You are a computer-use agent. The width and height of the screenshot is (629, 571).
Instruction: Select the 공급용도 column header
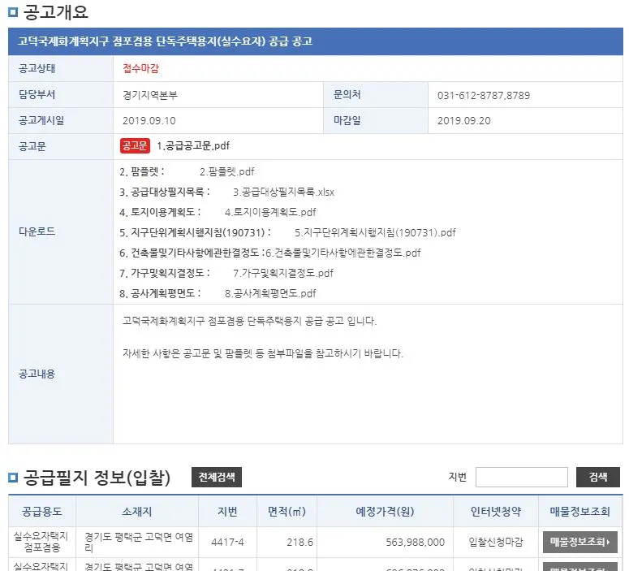42,511
